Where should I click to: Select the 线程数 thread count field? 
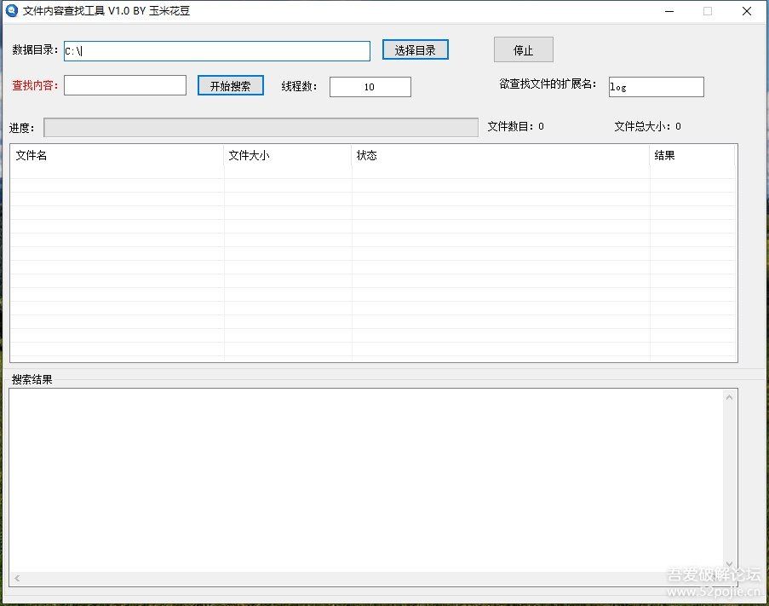click(x=370, y=87)
